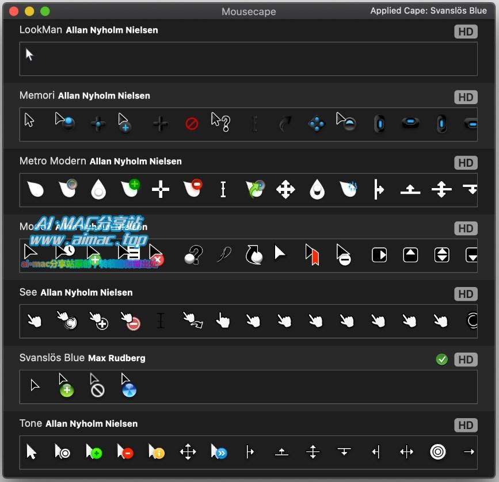This screenshot has width=499, height=482.
Task: Select the Metro Modern cape title
Action: [53, 161]
